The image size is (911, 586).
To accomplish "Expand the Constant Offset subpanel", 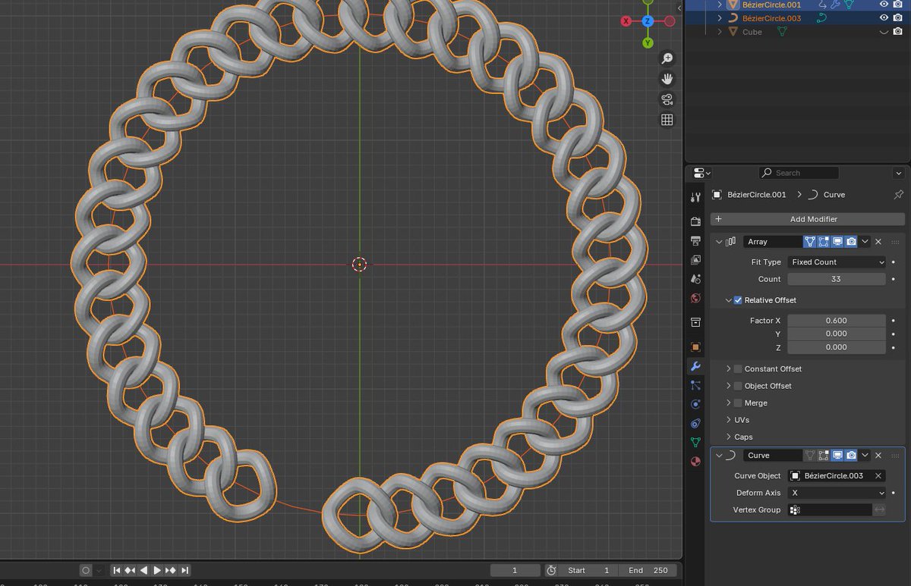I will [x=729, y=369].
